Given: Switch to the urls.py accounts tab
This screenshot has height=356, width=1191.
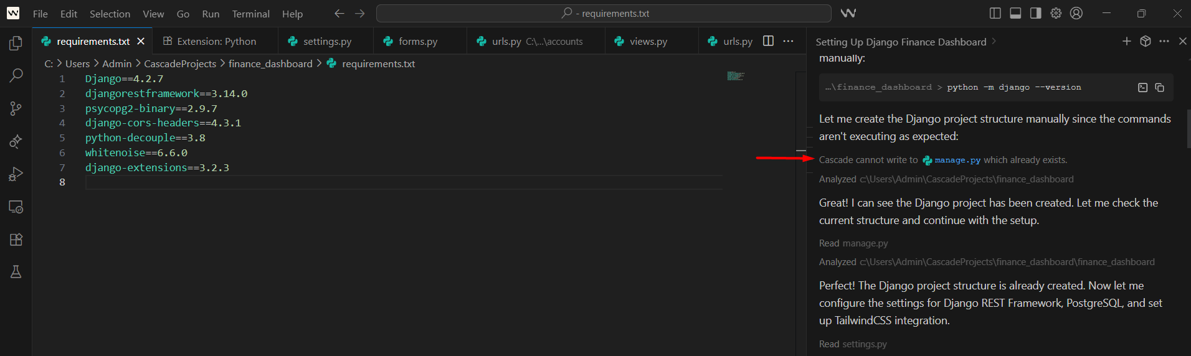Looking at the screenshot, I should [x=535, y=41].
